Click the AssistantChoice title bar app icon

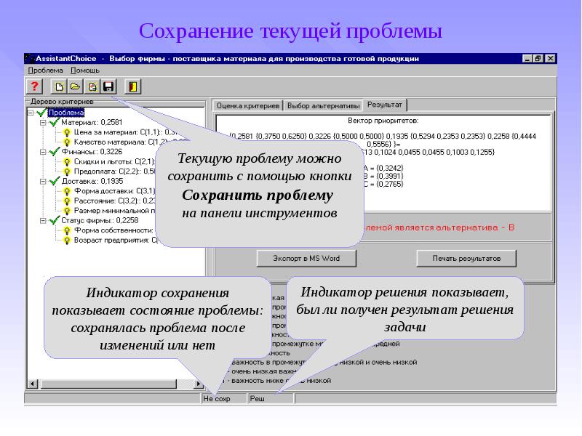pos(30,59)
